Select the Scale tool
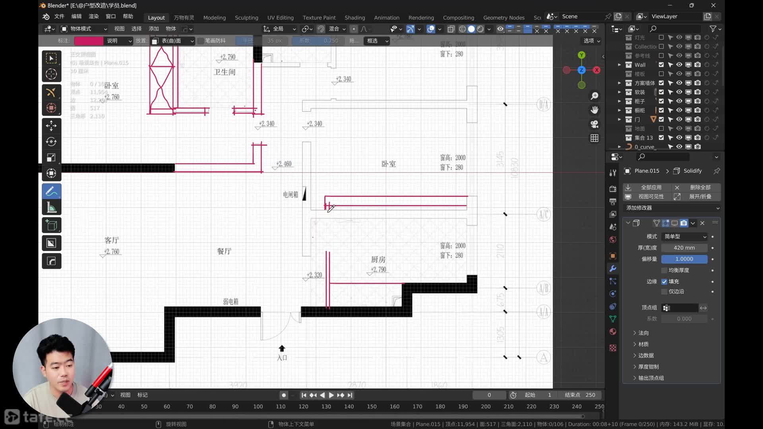 tap(51, 158)
